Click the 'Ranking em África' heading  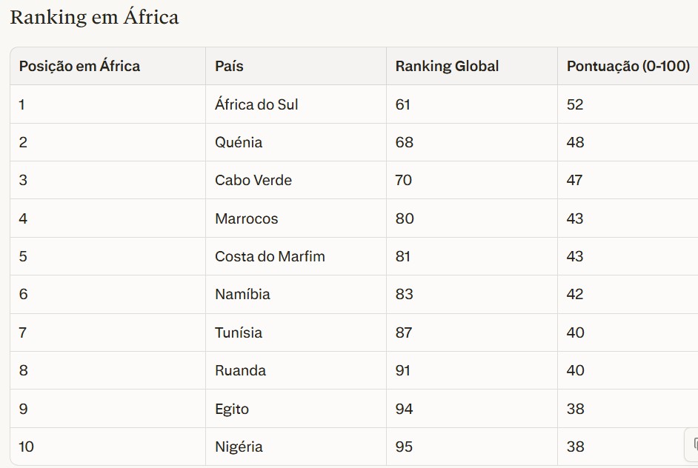tap(94, 17)
